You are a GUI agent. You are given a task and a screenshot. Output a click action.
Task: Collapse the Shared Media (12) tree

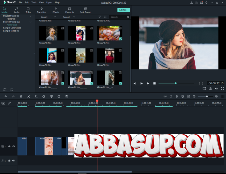tap(30, 22)
